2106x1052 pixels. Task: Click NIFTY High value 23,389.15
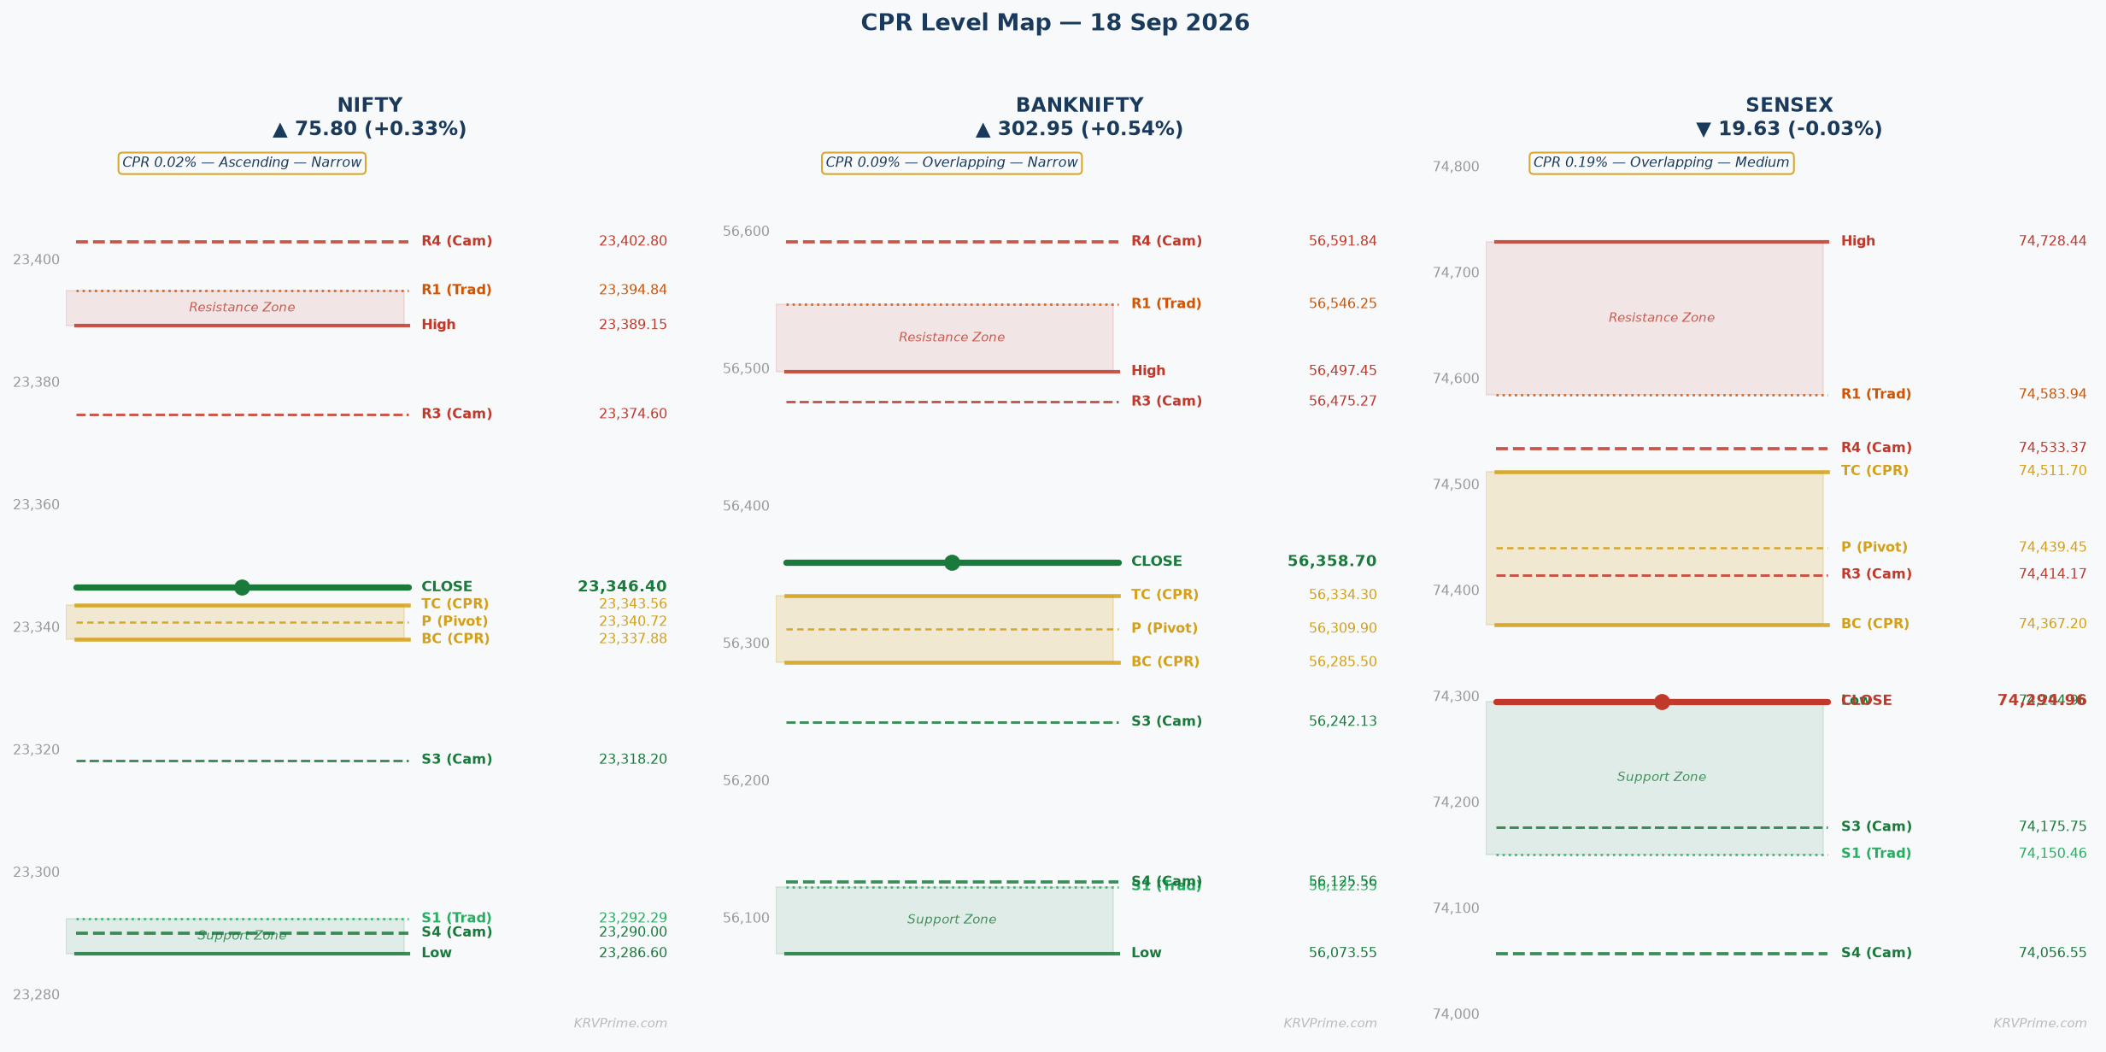(633, 326)
